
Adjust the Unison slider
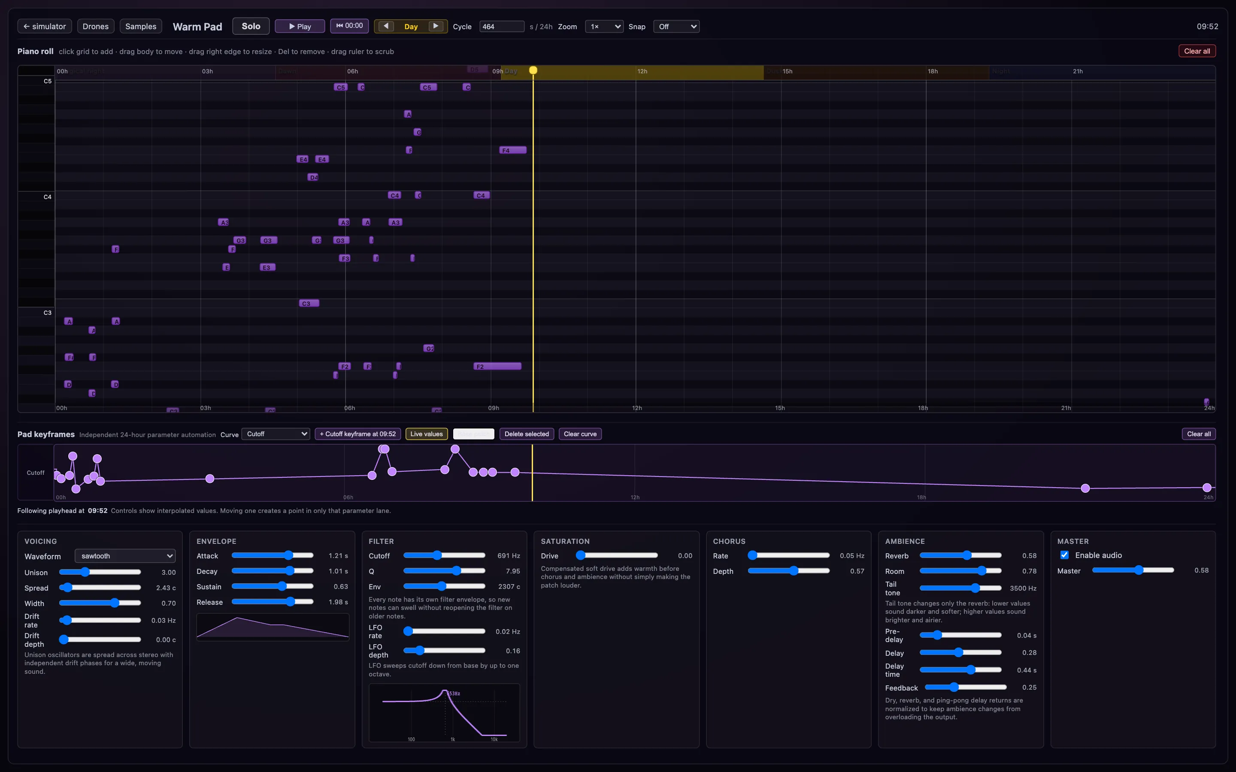[x=100, y=573]
